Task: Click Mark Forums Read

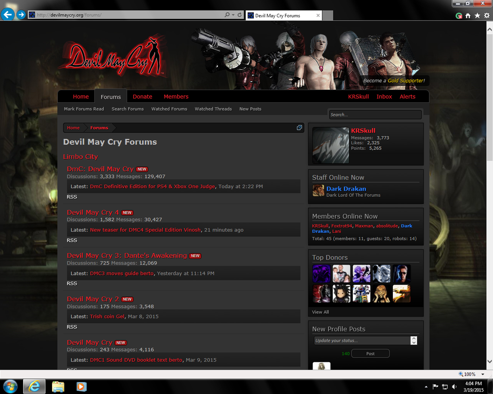Action: (x=84, y=109)
